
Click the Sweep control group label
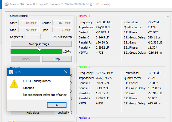[x=19, y=16]
